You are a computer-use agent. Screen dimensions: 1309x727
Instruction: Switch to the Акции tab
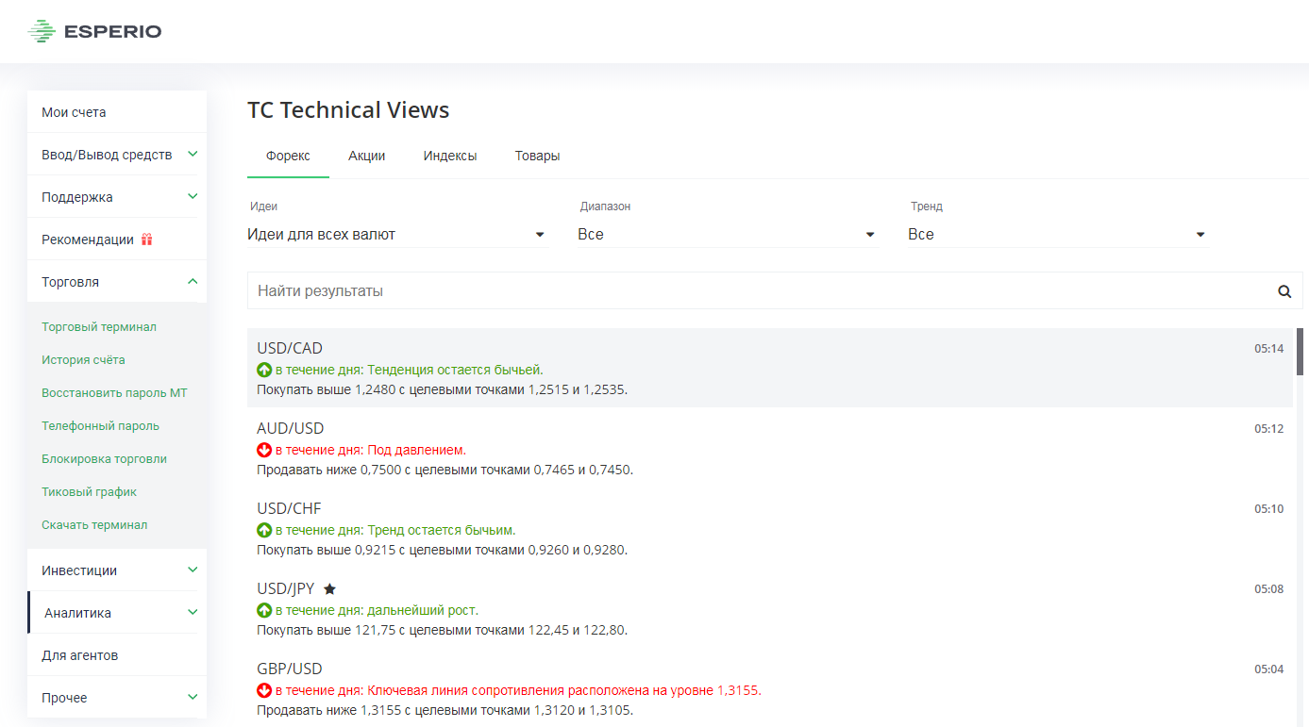click(x=367, y=156)
